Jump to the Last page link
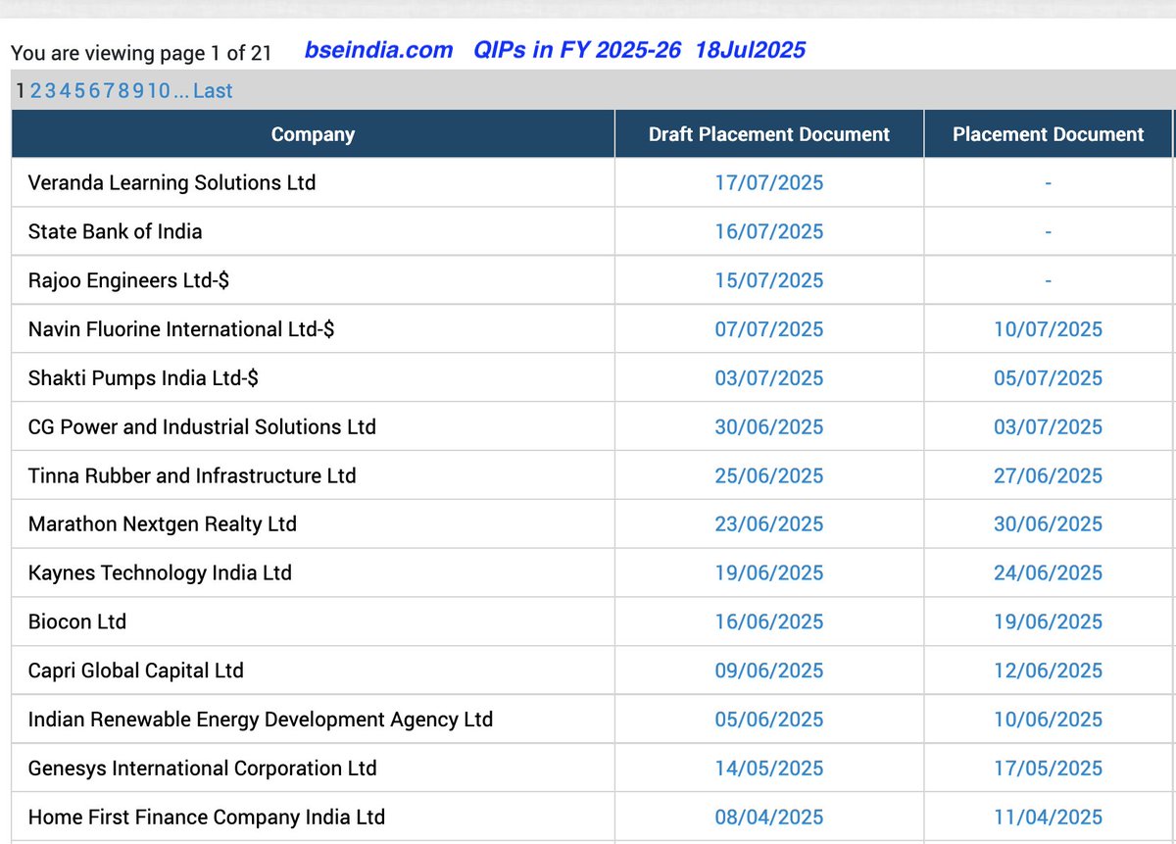Viewport: 1176px width, 844px height. pos(213,91)
